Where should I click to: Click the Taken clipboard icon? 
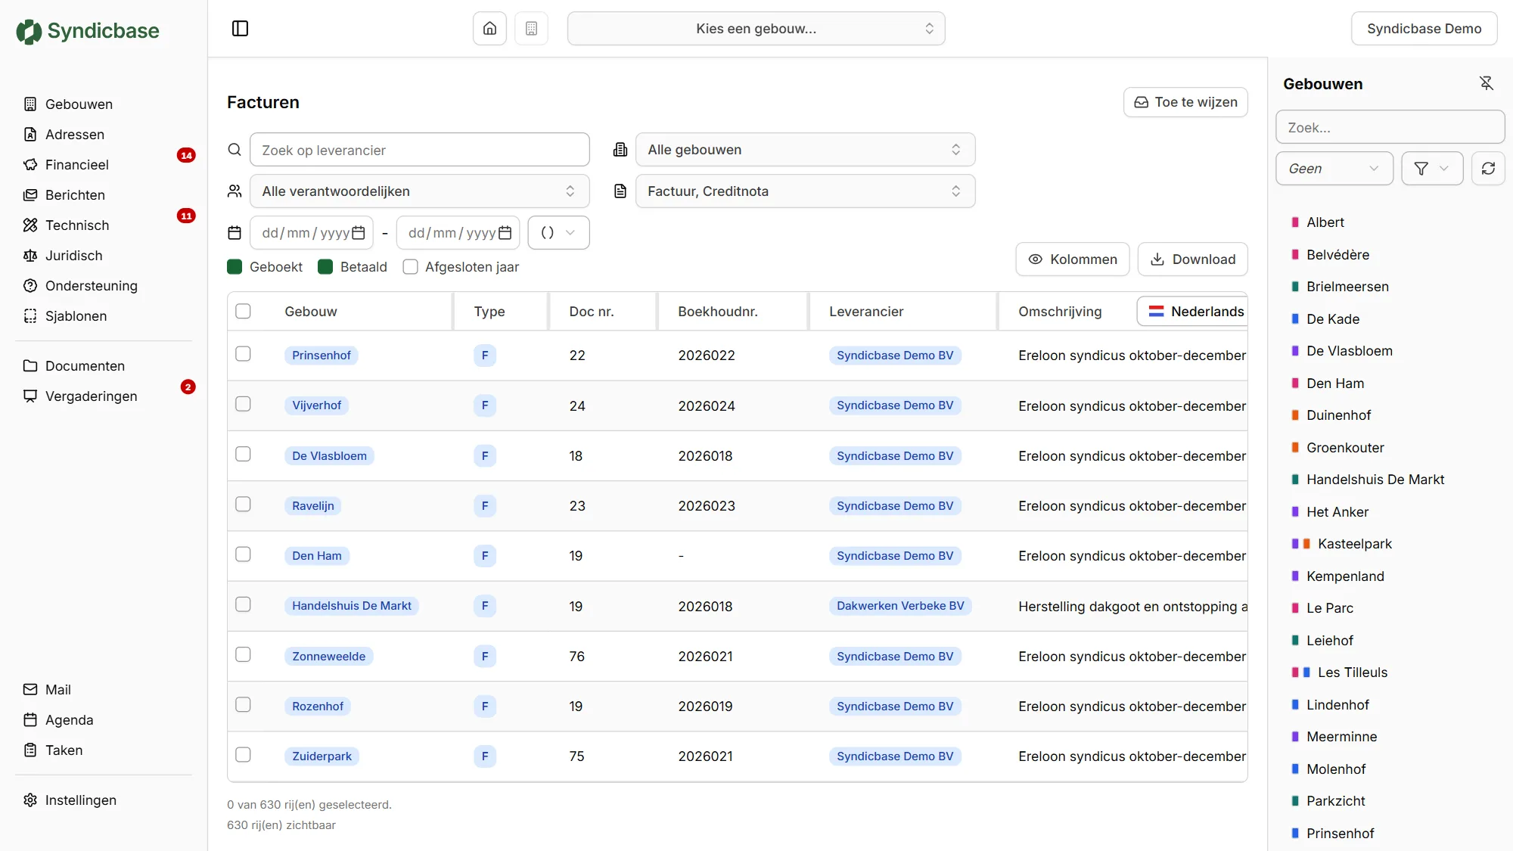click(x=30, y=750)
